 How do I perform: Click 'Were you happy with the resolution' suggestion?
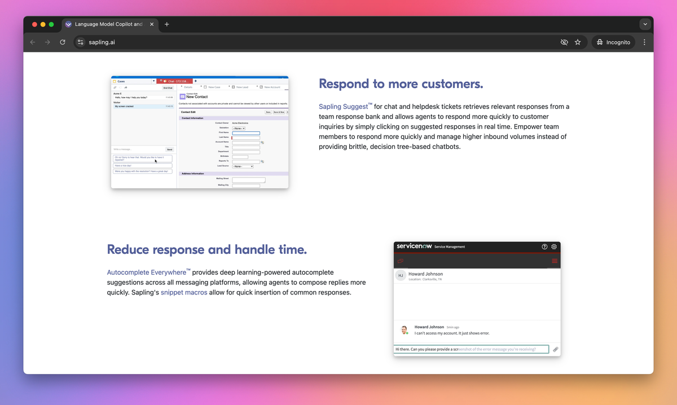pos(143,171)
